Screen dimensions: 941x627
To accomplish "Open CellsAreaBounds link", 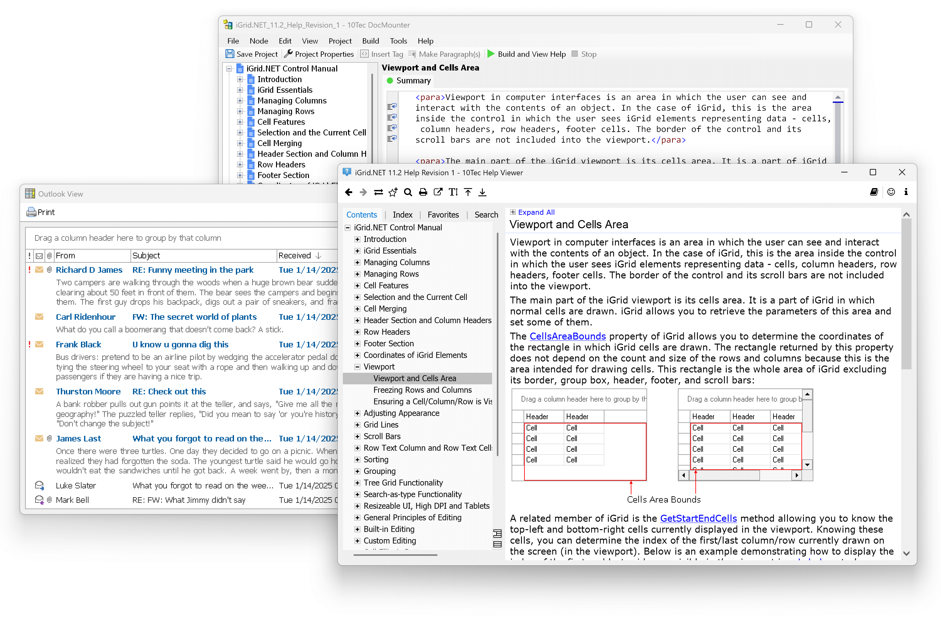I will pyautogui.click(x=567, y=336).
